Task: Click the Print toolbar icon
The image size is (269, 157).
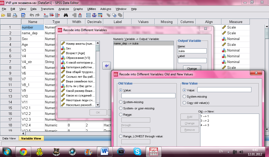Action: [x=15, y=15]
